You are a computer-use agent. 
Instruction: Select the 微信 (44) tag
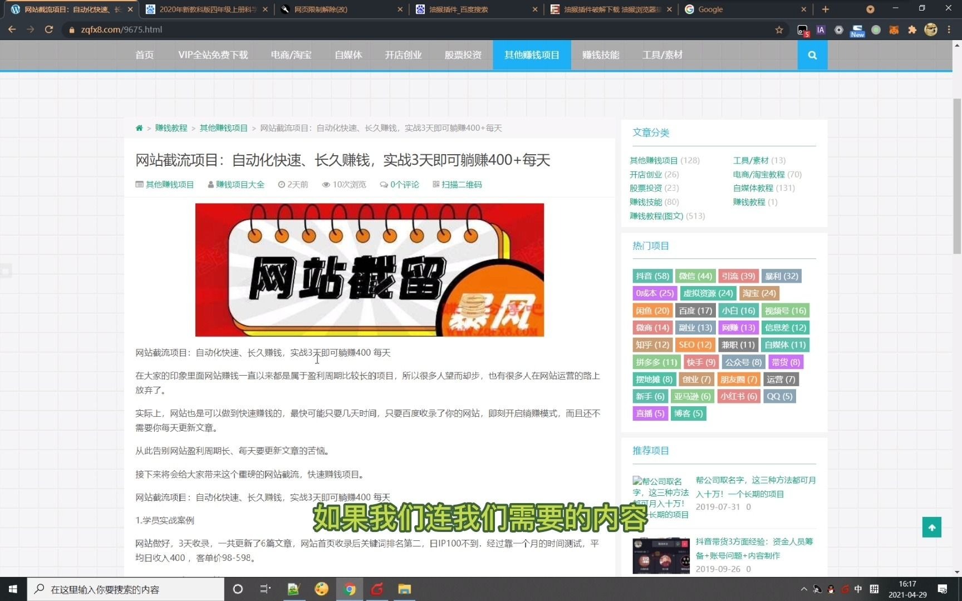pos(695,276)
